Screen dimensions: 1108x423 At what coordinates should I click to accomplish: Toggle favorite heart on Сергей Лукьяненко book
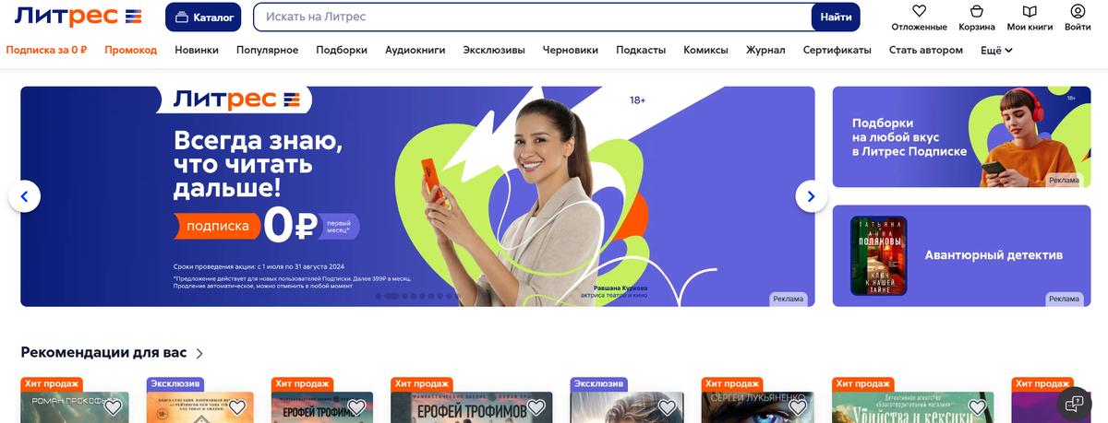[x=796, y=406]
